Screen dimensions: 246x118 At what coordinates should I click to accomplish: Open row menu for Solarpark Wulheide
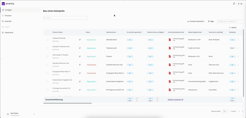pyautogui.click(x=238, y=40)
